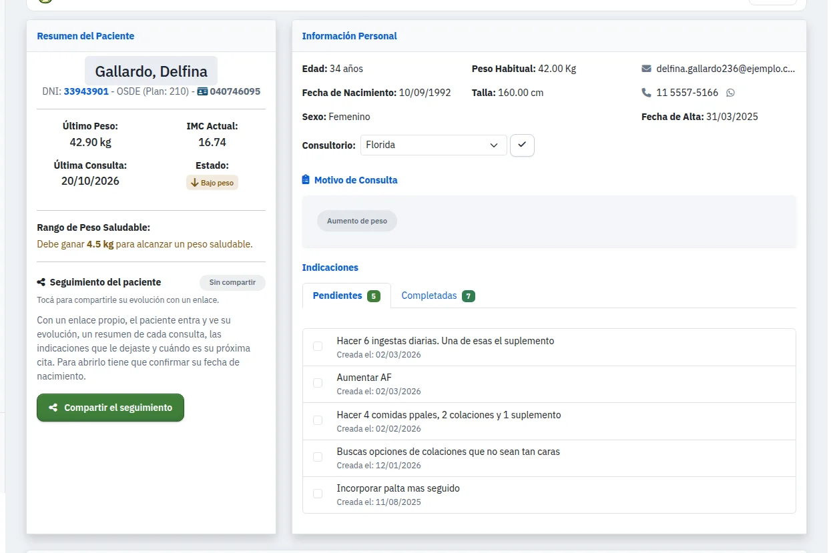Click the Último Peso value 42.90 kg

coord(90,142)
